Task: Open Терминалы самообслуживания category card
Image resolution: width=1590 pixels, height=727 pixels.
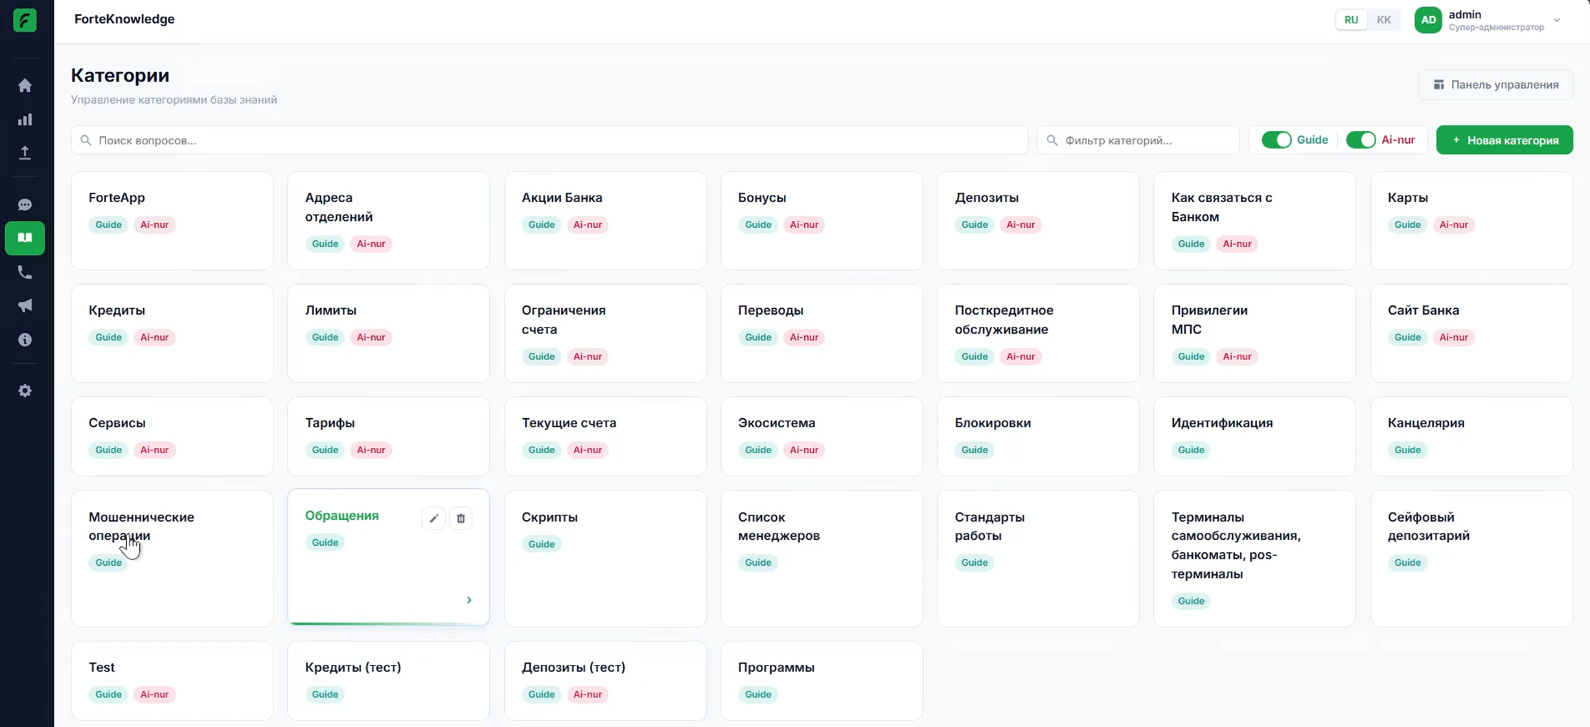Action: [1254, 558]
